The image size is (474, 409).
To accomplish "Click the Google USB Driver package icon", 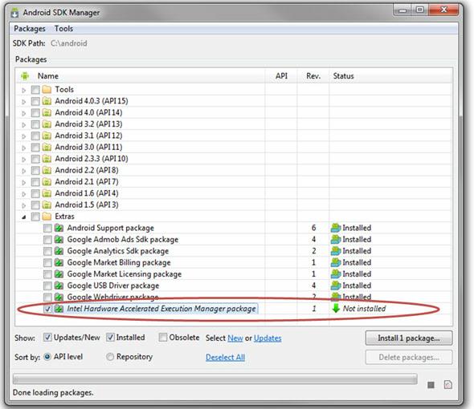I will (x=59, y=285).
